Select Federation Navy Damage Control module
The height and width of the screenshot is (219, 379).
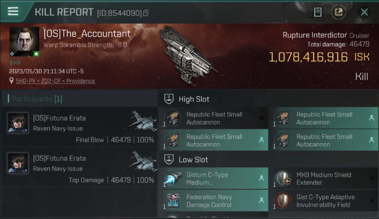[x=213, y=201]
